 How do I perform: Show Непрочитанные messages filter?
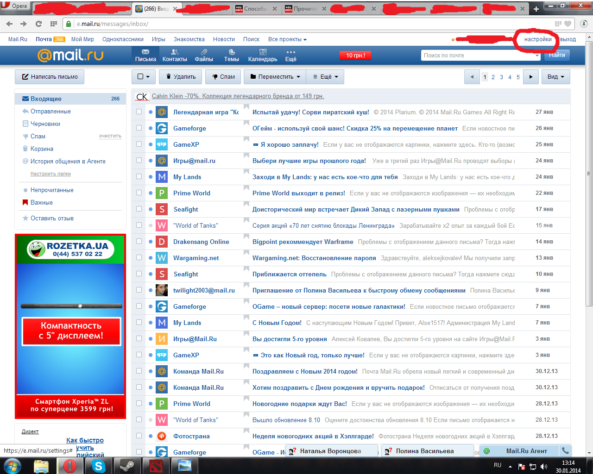coord(52,190)
